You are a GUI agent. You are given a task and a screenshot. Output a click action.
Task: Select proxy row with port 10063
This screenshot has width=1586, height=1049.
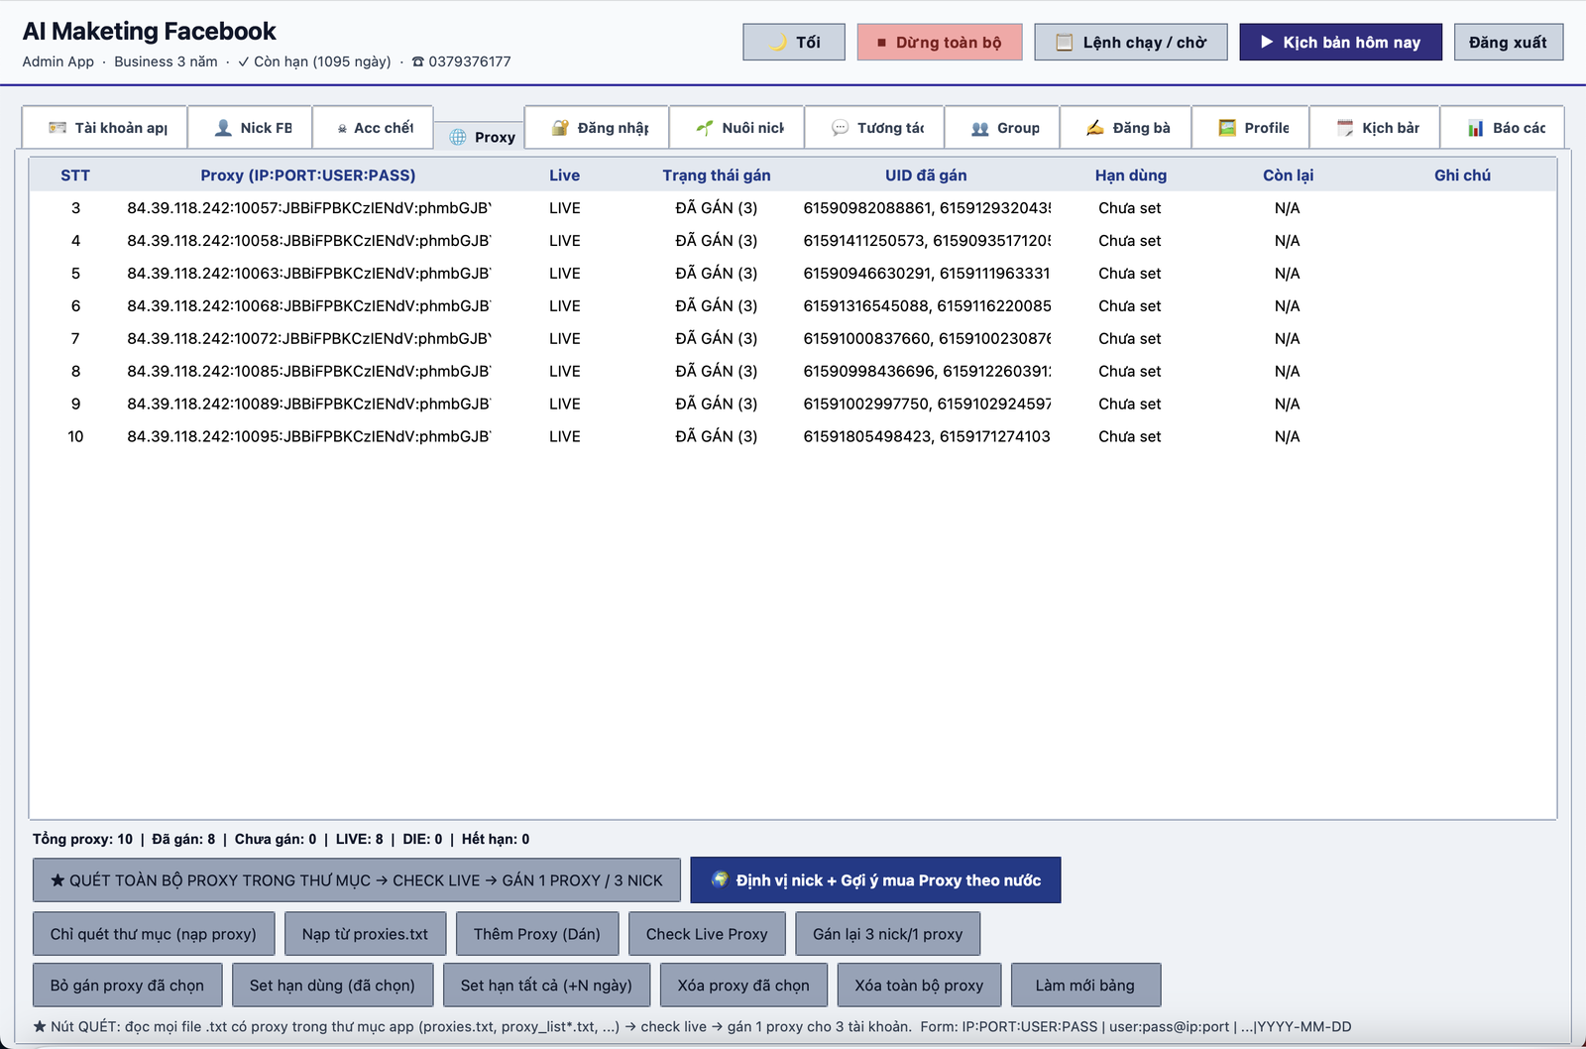pos(792,274)
